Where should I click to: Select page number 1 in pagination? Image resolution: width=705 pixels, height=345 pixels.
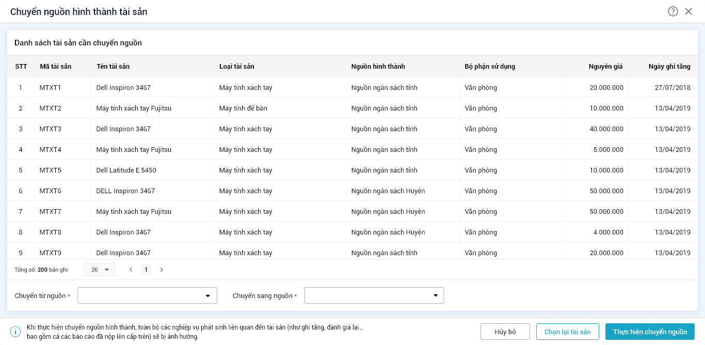[x=146, y=270]
